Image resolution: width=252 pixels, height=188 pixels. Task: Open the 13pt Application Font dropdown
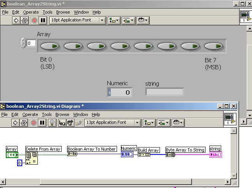coord(113,123)
